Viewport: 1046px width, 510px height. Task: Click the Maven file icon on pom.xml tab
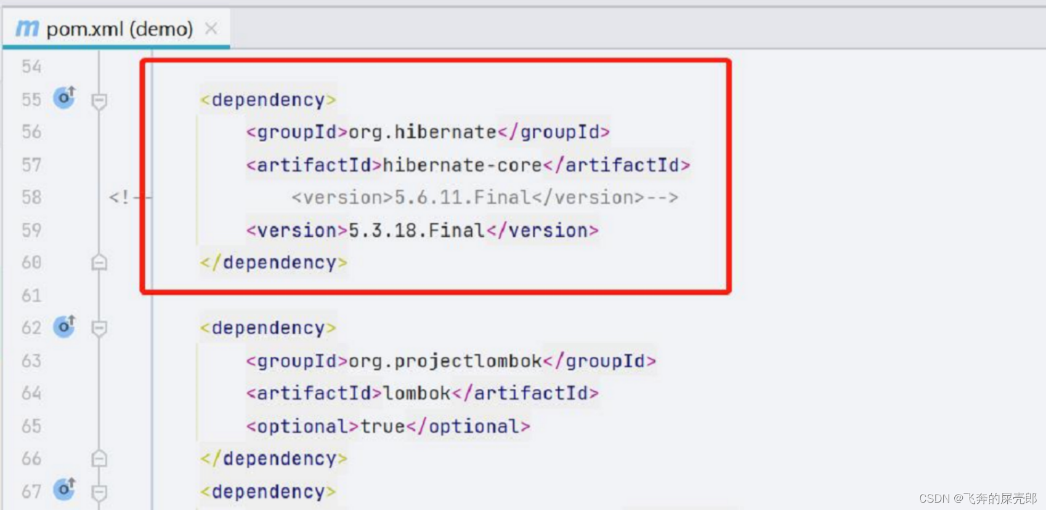tap(27, 28)
